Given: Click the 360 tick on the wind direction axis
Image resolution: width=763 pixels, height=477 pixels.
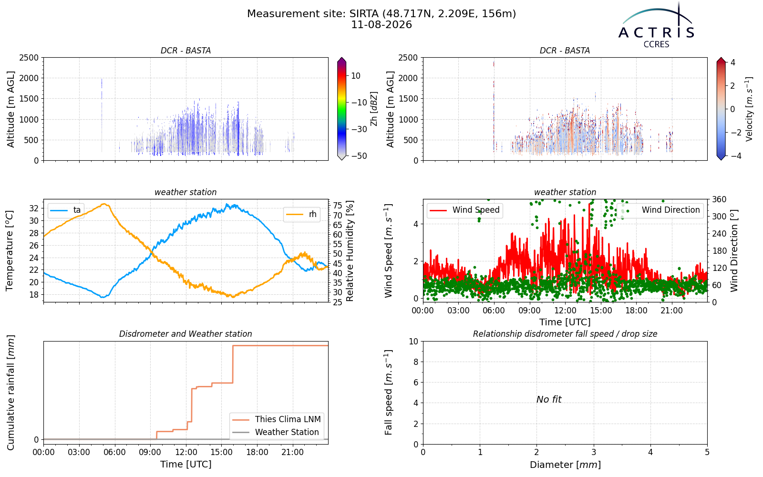Looking at the screenshot, I should 719,199.
